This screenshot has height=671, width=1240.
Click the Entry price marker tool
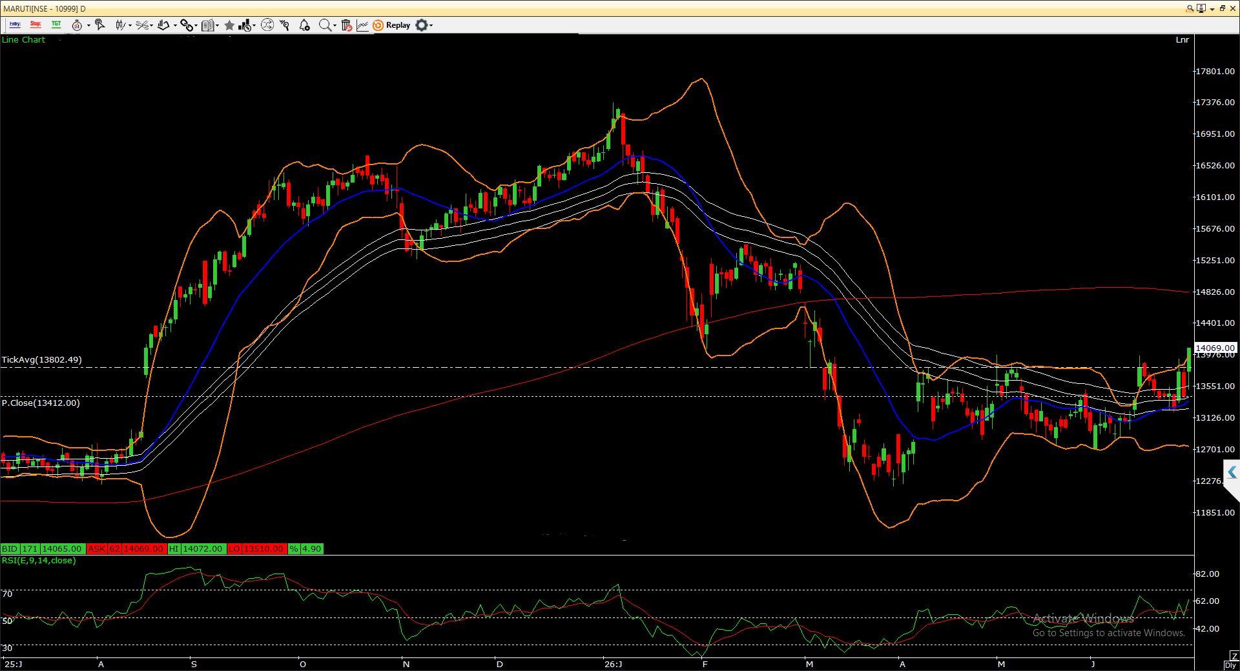coord(15,25)
